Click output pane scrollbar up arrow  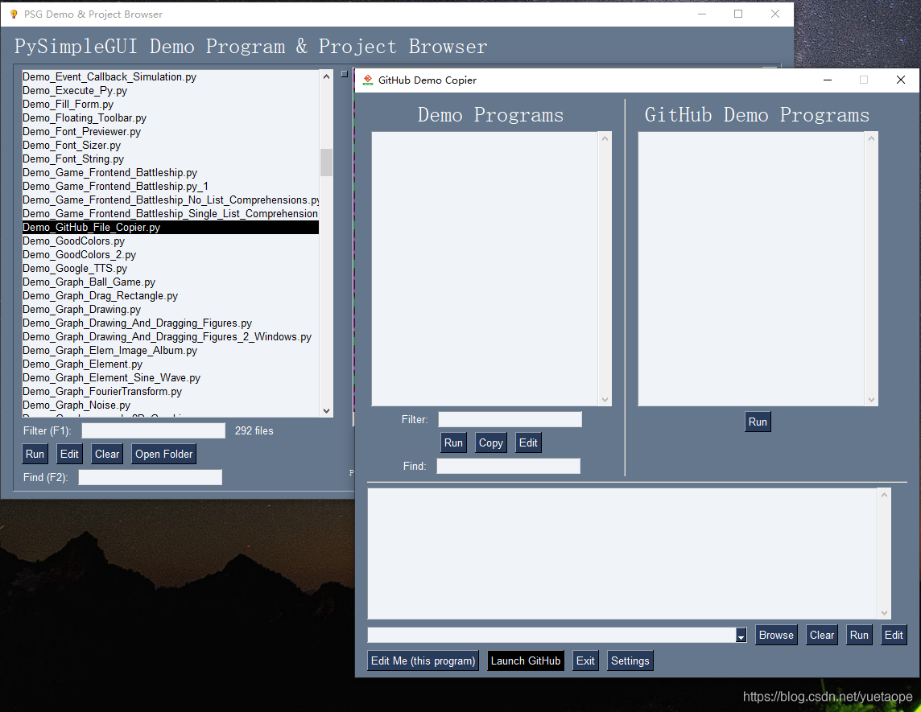coord(885,495)
